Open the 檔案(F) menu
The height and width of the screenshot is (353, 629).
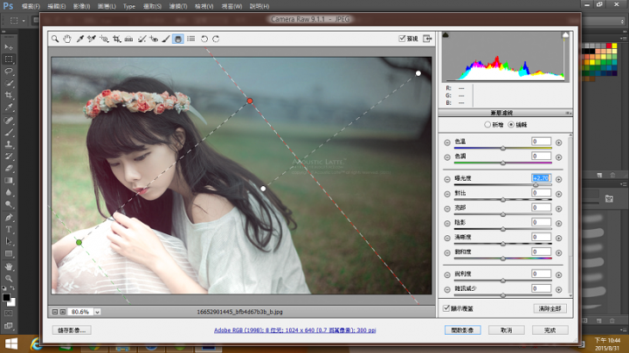click(31, 6)
